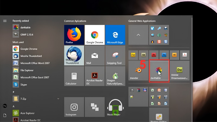The image size is (217, 122).
Task: Launch the Dragon NaturallySpeaking tile
Action: (115, 76)
